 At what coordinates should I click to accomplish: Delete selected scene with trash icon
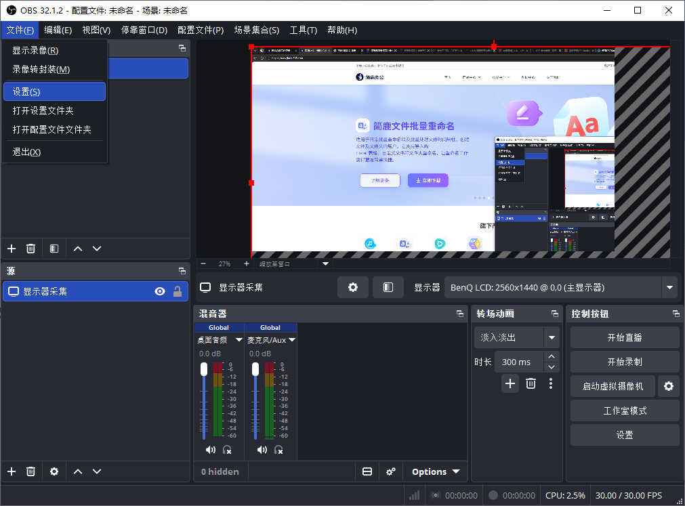click(x=30, y=249)
